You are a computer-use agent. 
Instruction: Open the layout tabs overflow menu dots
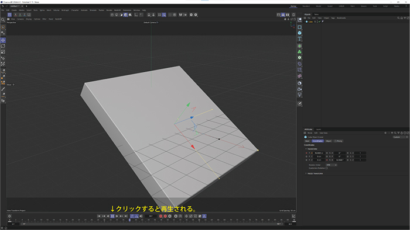[406, 6]
